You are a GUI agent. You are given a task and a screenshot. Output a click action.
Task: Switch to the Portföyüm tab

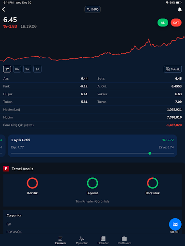point(124,240)
